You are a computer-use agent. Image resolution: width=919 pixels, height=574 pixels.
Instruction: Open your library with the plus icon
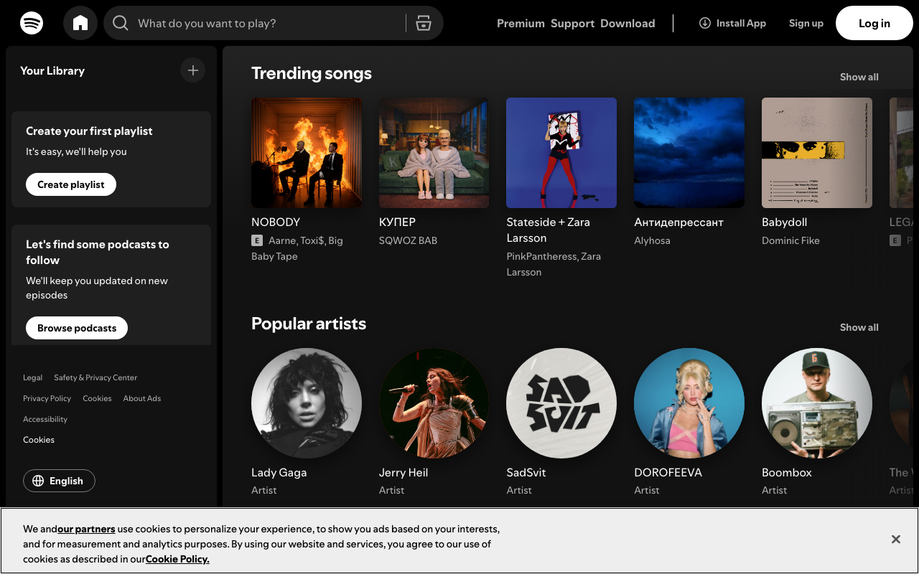point(192,70)
